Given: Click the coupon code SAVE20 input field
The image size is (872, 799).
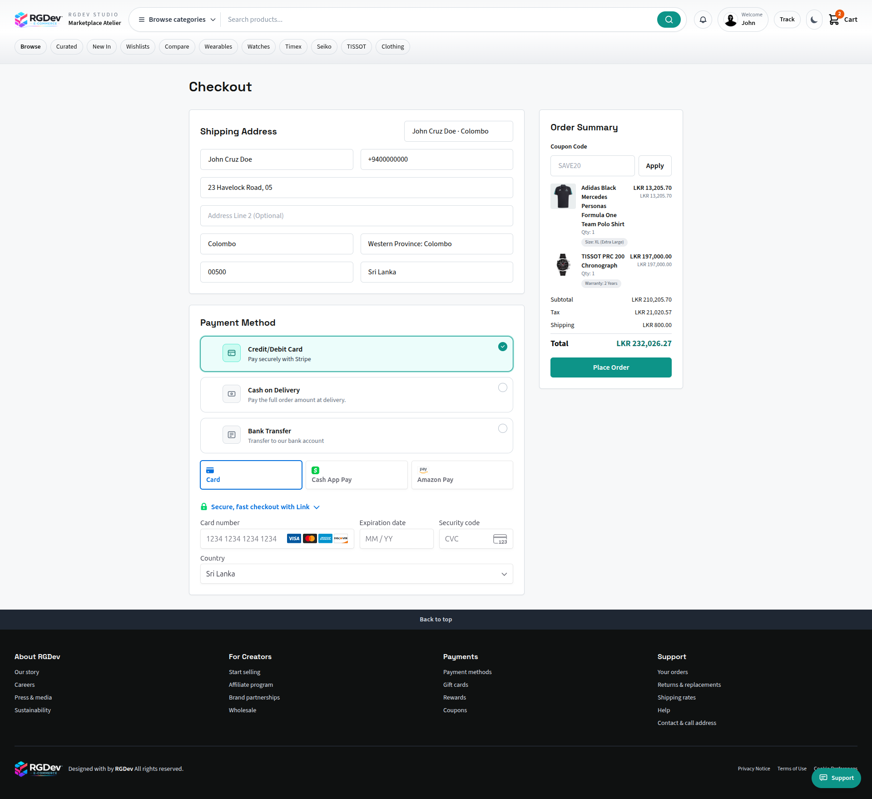Looking at the screenshot, I should [592, 166].
